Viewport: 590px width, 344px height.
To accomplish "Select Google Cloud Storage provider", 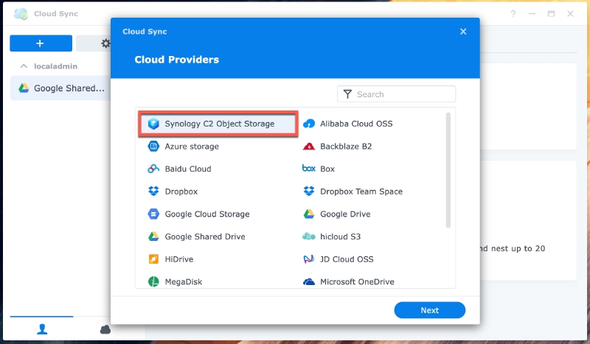I will pos(206,214).
